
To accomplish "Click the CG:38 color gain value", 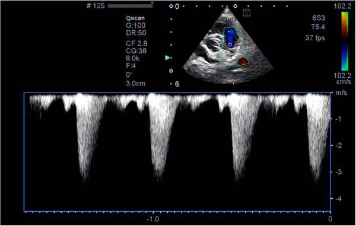I will 136,50.
